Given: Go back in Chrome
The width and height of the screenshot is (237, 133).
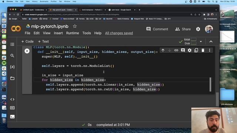Looking at the screenshot, I should click(10, 14).
